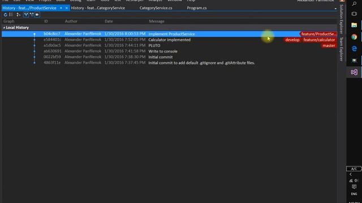The width and height of the screenshot is (362, 203).
Task: Click the A/C battery indicator
Action: (354, 169)
